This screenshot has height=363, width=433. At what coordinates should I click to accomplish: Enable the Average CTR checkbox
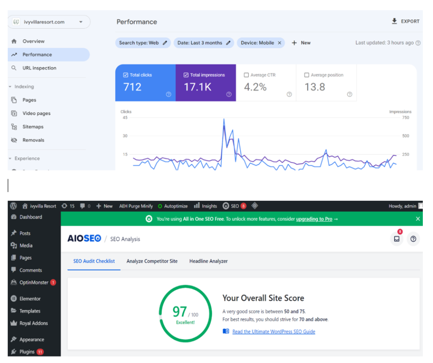246,75
